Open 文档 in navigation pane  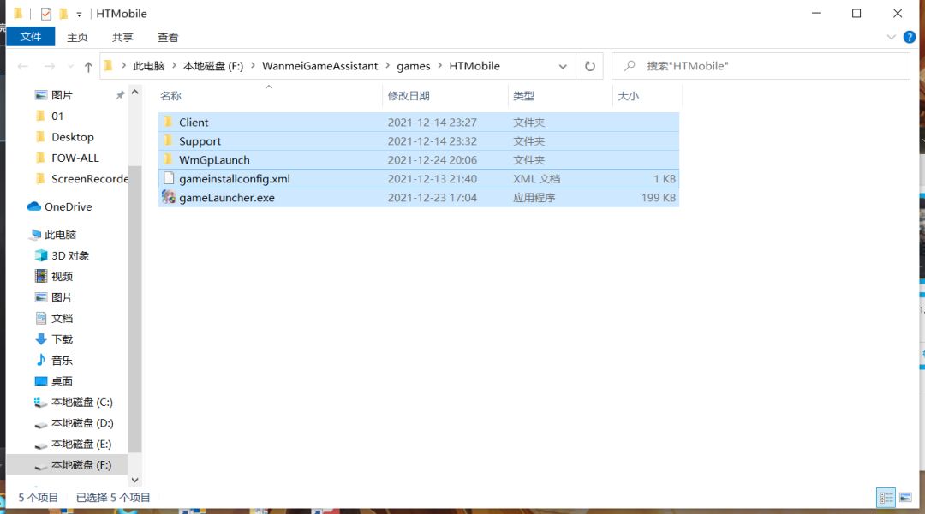point(62,318)
